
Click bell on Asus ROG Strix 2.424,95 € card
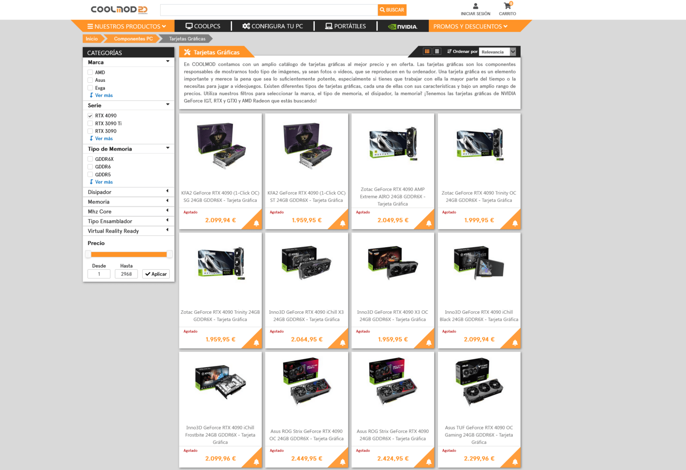pos(429,462)
